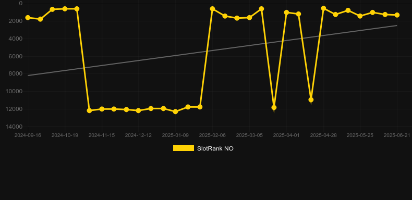This screenshot has width=412, height=200.
Task: Click the x-axis label 2025-06-21
Action: click(x=397, y=135)
